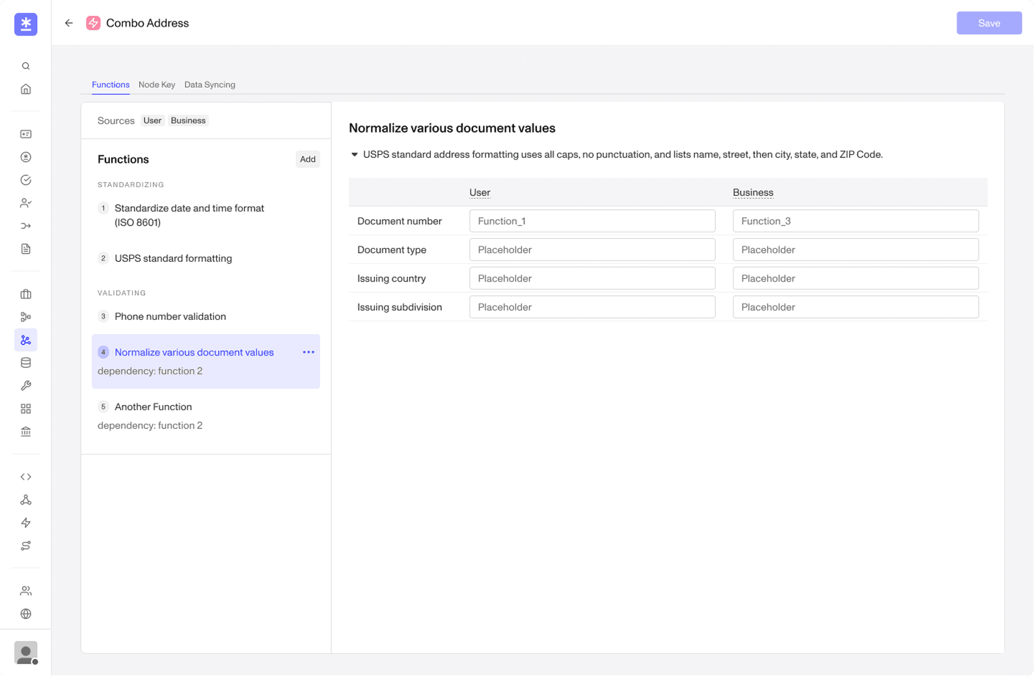
Task: Focus the Business Document number field
Action: click(856, 221)
